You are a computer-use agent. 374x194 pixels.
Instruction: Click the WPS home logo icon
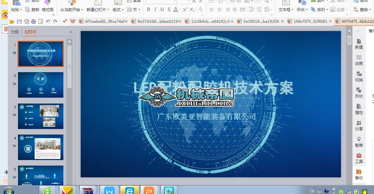pos(73,22)
